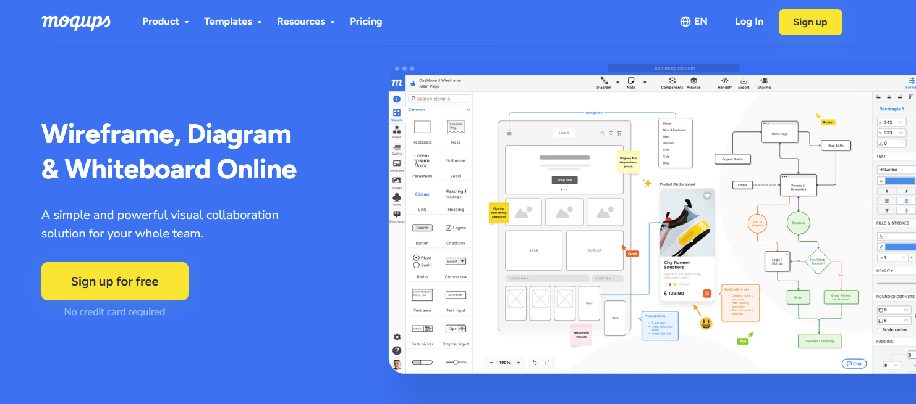Open the Note tool dropdown arrow
This screenshot has width=916, height=404.
click(x=645, y=83)
